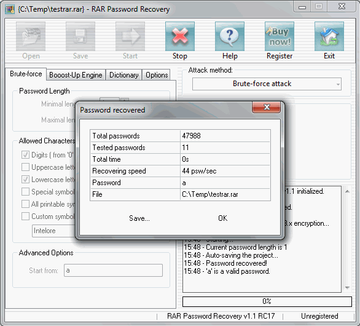Toggle the Digits checkbox

(x=25, y=155)
